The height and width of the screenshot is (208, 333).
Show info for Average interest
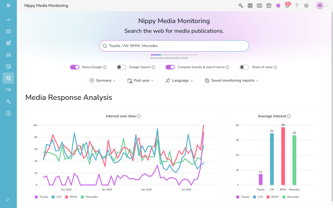[289, 116]
